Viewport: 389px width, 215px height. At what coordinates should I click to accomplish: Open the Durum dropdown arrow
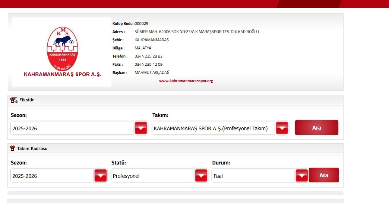coord(302,176)
